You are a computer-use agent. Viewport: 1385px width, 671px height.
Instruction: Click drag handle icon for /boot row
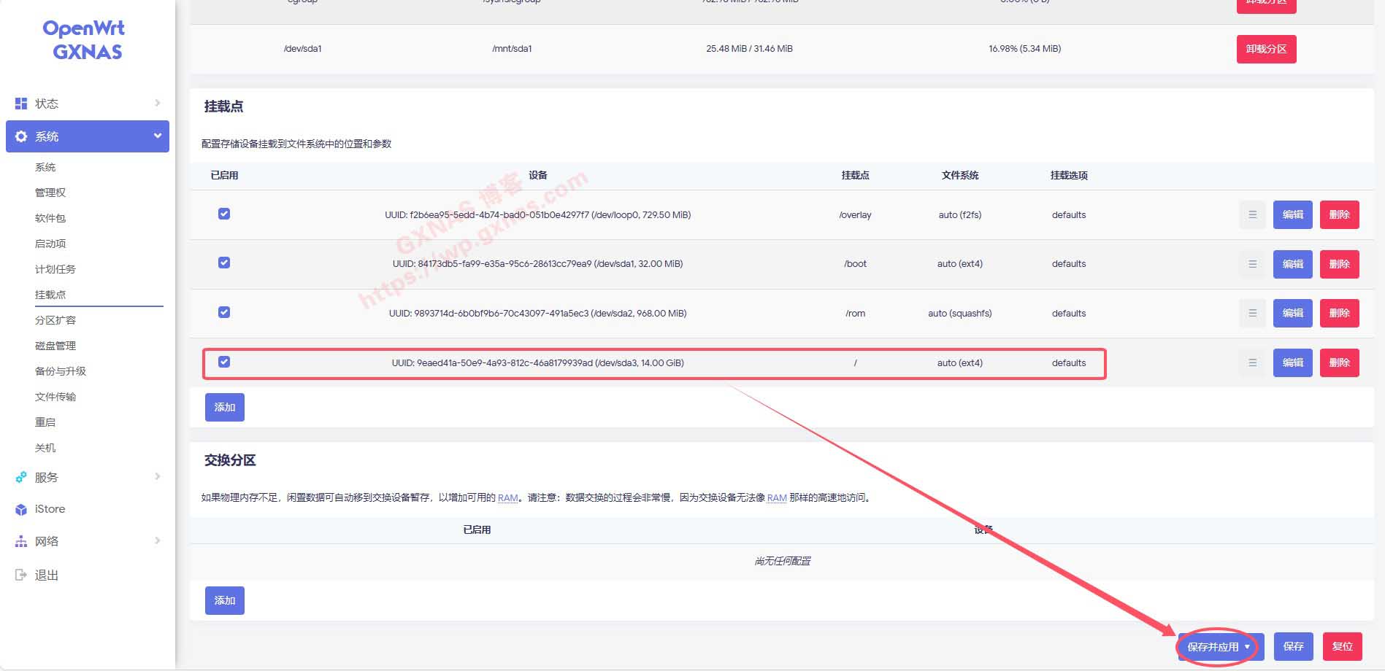click(x=1252, y=264)
